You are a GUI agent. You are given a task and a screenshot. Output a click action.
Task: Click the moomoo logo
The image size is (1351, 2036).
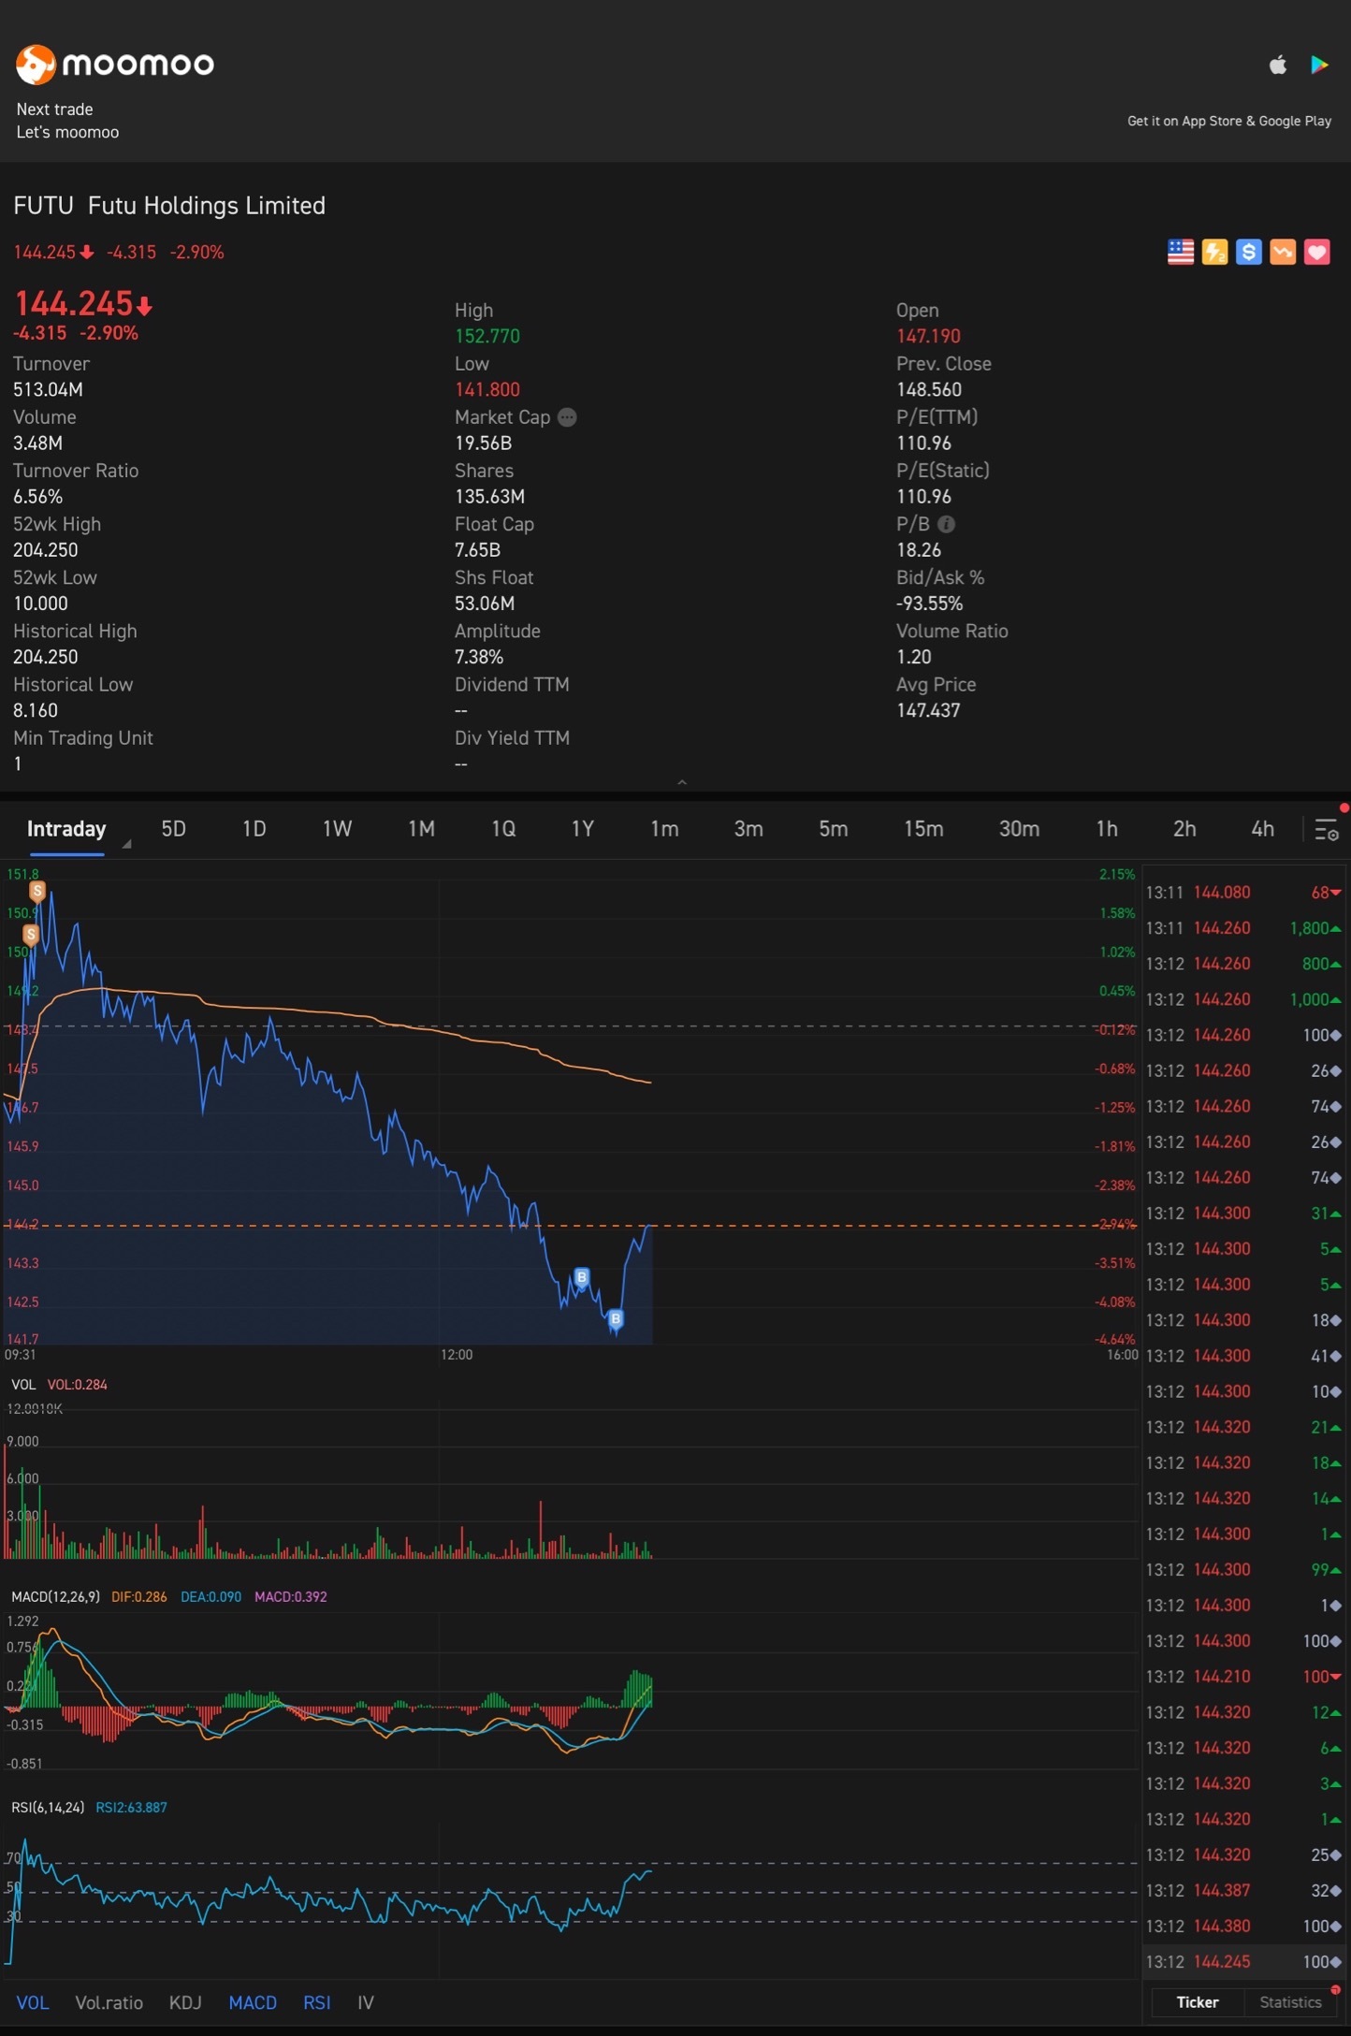tap(115, 65)
